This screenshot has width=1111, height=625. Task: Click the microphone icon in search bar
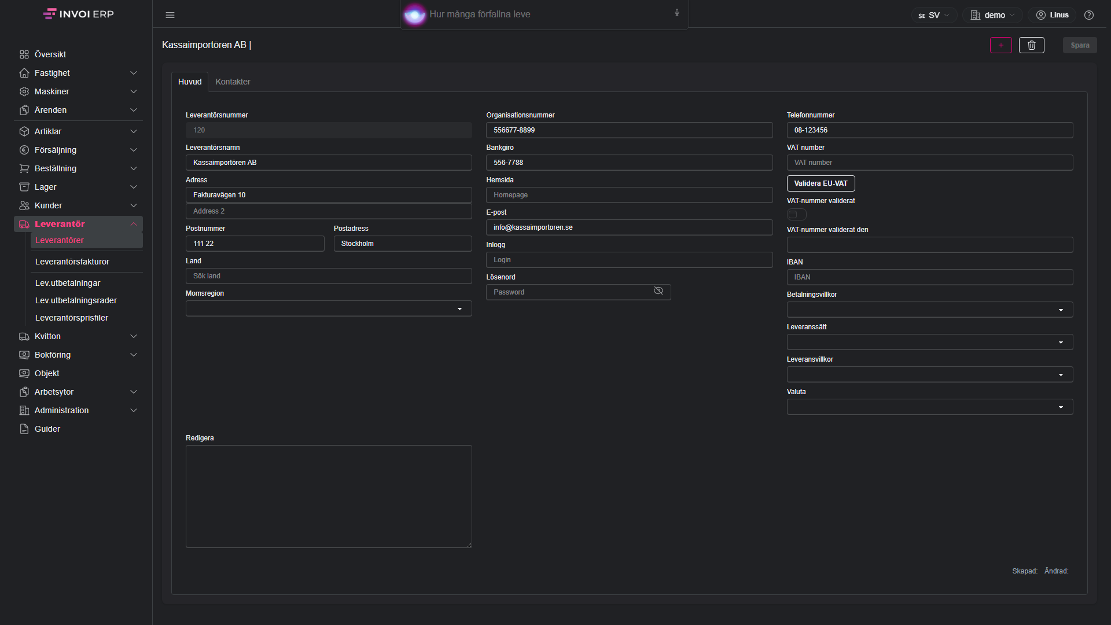tap(677, 13)
